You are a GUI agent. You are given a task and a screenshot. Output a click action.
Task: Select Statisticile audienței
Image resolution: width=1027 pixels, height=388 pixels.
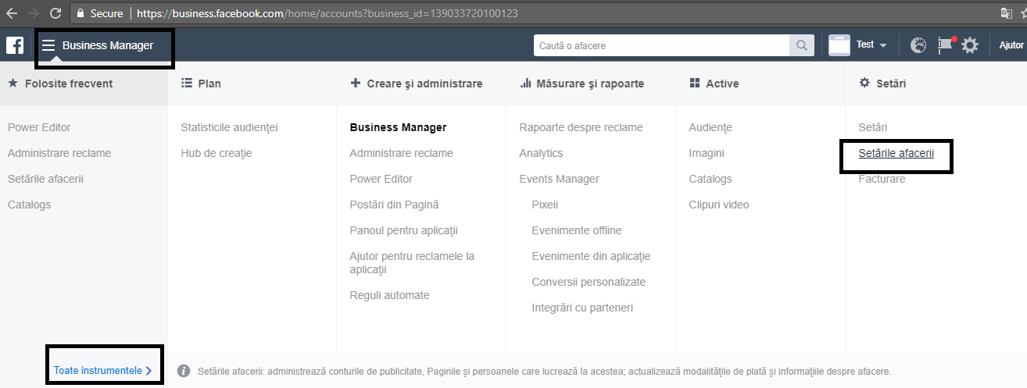229,127
